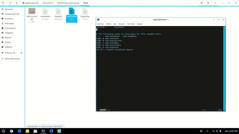Click the 'ff02::2 ip6-allrouters' line
Viewport: 239px width, 134px height.
click(109, 45)
